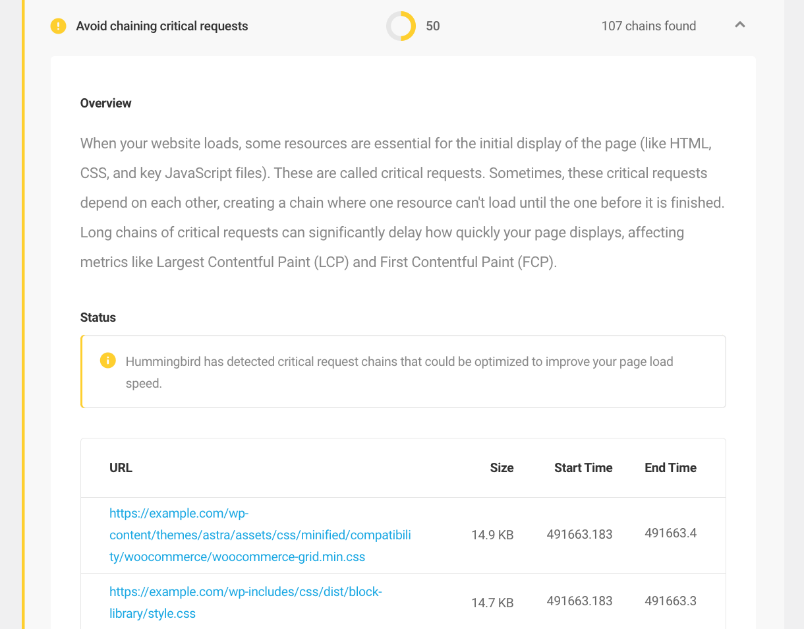Image resolution: width=804 pixels, height=629 pixels.
Task: Click the Overview heading
Action: [x=106, y=103]
